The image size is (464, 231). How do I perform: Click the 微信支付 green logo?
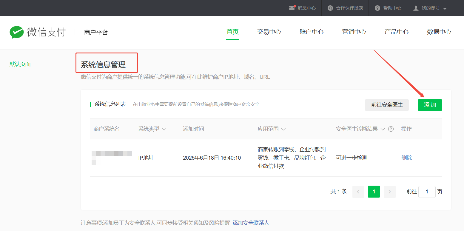(16, 32)
